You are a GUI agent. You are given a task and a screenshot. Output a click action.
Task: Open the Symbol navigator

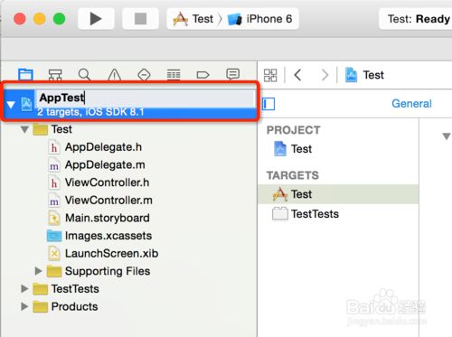pyautogui.click(x=55, y=75)
